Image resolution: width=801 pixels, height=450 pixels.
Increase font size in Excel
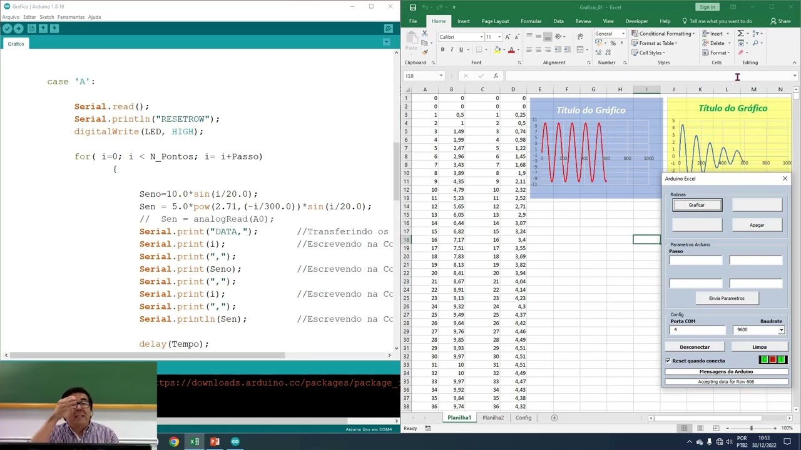click(508, 37)
